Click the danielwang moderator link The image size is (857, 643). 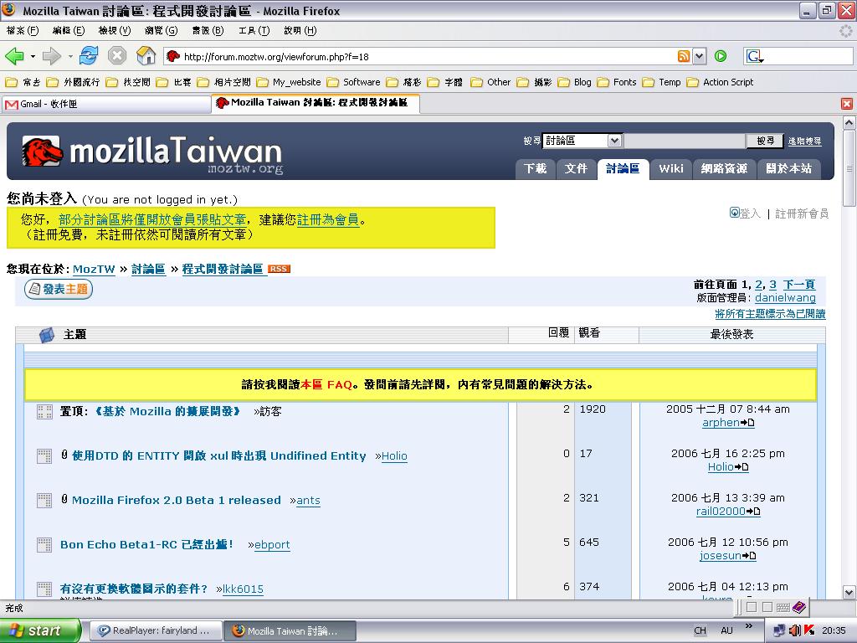point(784,297)
